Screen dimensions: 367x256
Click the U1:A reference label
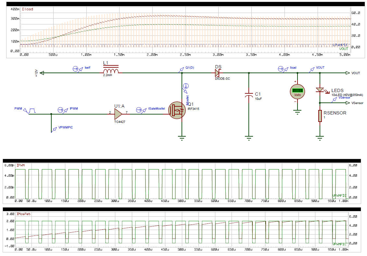pyautogui.click(x=120, y=106)
